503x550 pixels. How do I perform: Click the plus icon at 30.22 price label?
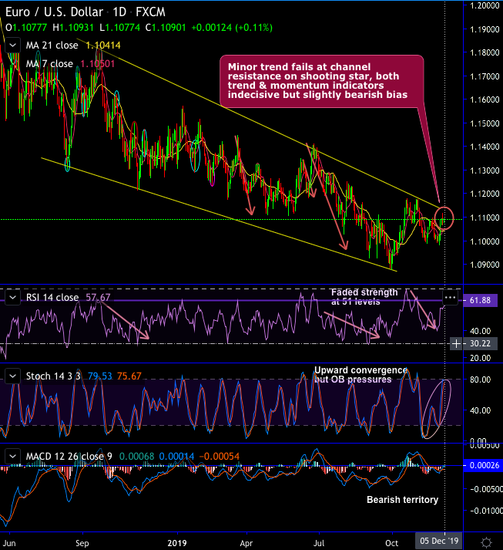[457, 343]
